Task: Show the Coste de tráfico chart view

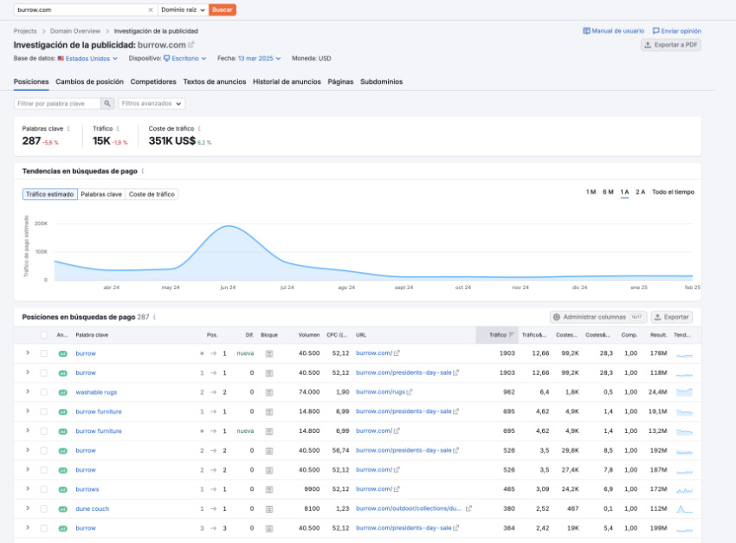Action: point(152,194)
